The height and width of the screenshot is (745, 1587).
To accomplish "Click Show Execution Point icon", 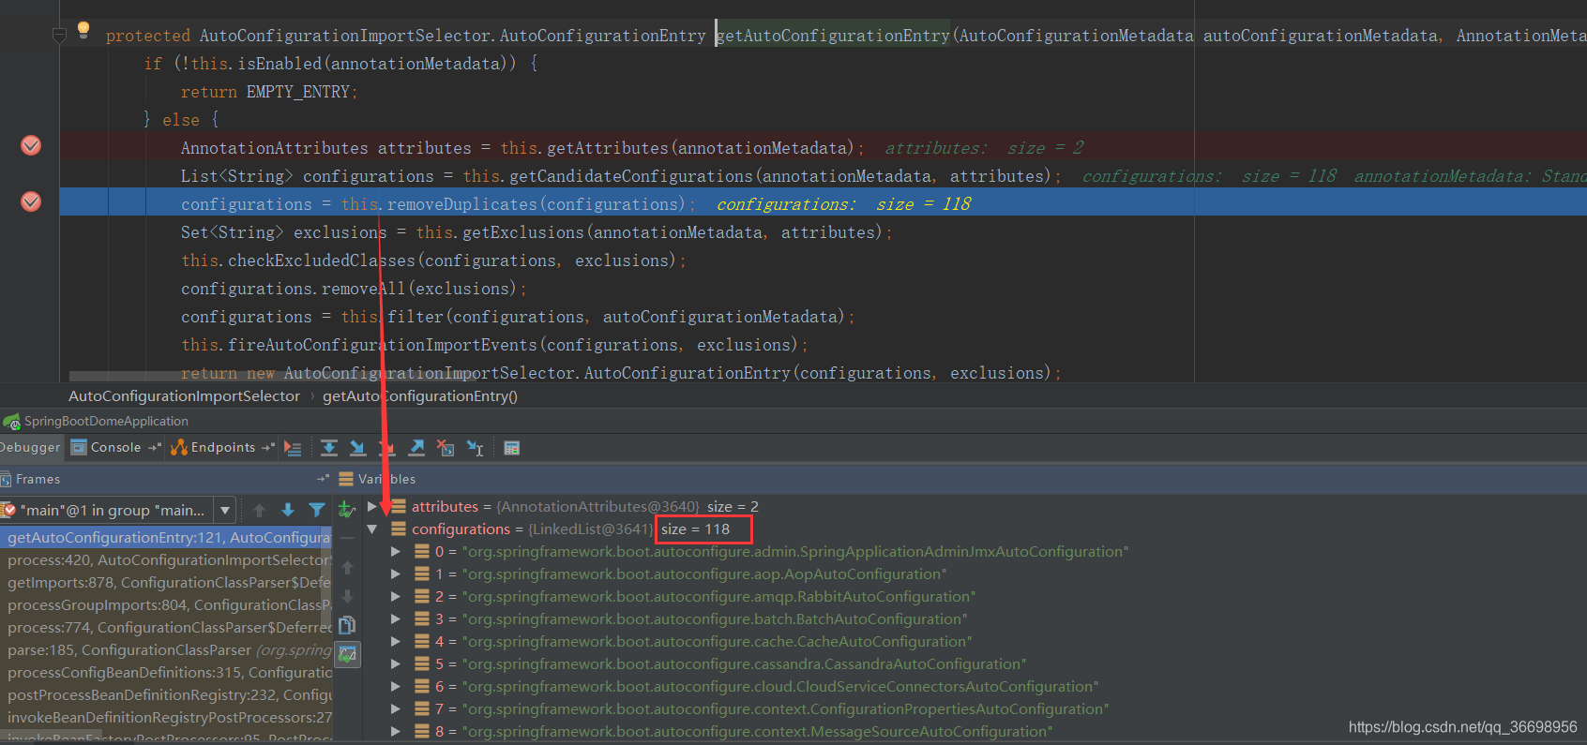I will coord(293,448).
